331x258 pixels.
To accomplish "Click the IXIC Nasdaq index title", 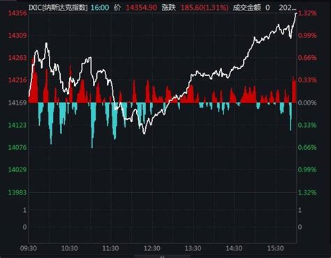I will (58, 8).
